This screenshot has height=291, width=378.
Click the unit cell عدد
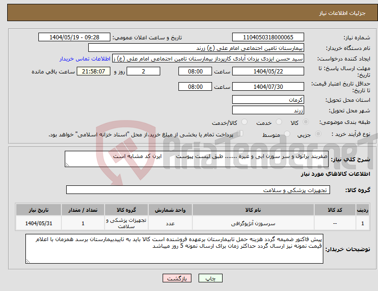[170, 223]
